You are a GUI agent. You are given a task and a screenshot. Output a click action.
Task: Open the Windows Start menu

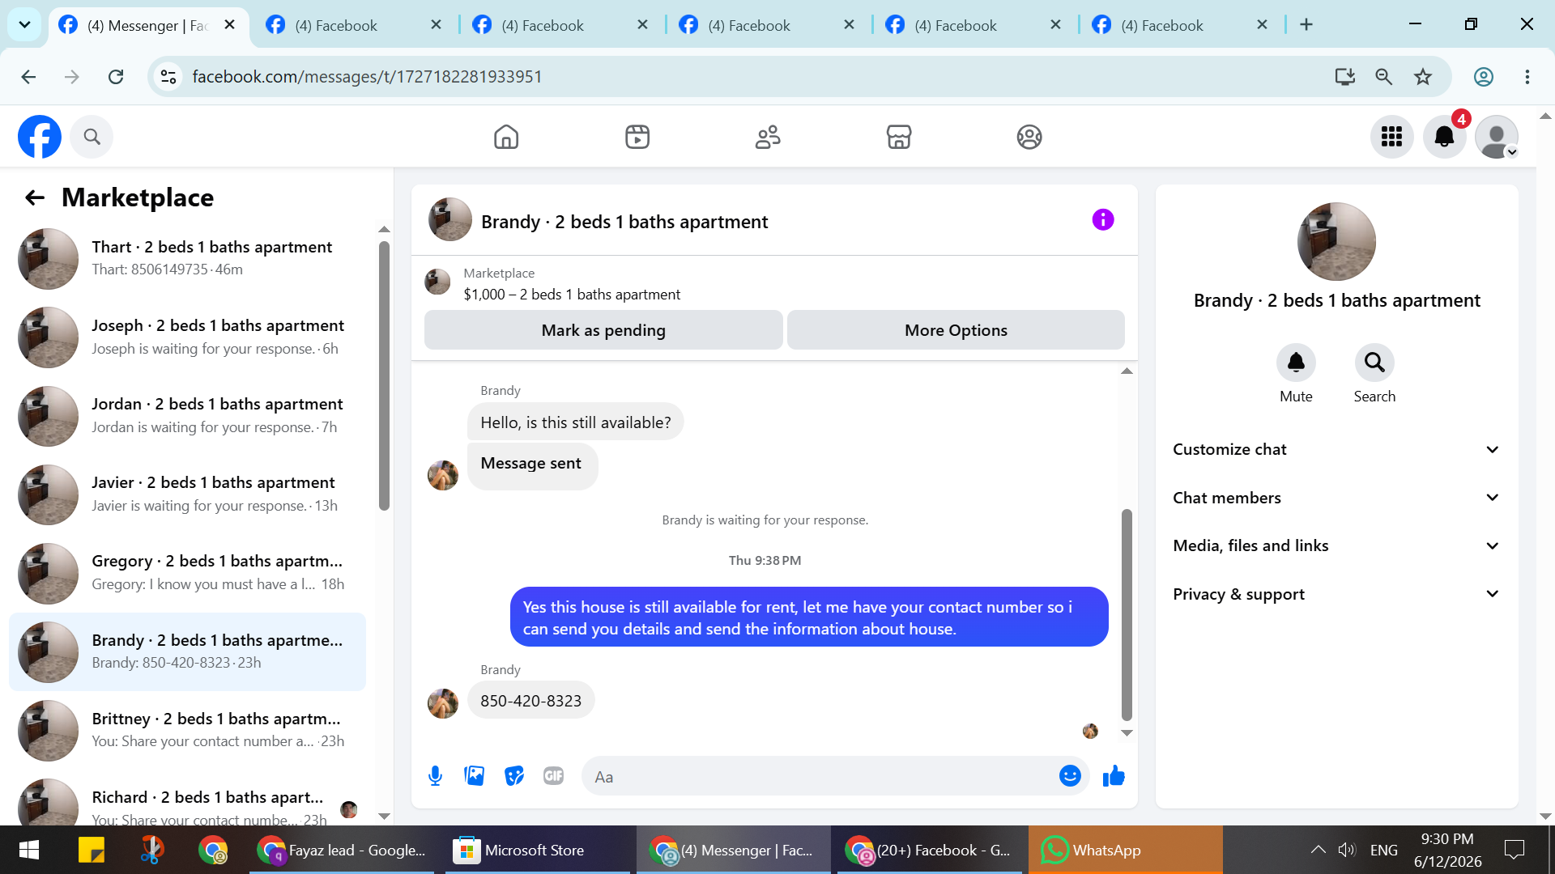29,850
